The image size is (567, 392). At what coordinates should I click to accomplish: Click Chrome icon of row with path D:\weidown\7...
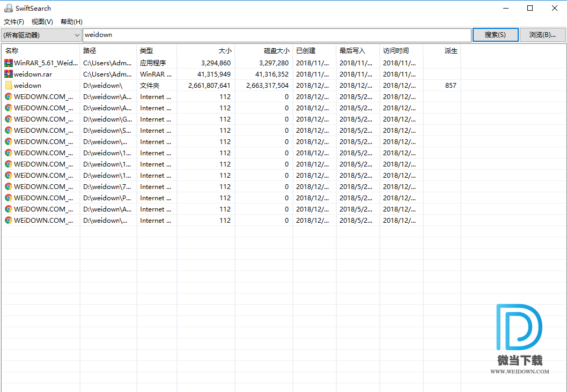coord(9,186)
